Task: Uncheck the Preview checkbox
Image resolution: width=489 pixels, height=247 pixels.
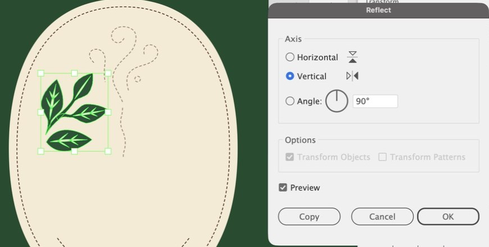Action: point(283,187)
